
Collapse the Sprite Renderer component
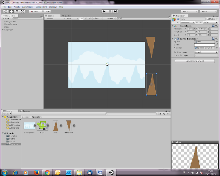(173, 39)
